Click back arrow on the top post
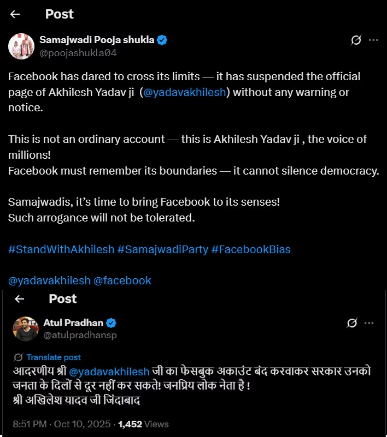Screen dimensions: 387x437 (x=15, y=14)
